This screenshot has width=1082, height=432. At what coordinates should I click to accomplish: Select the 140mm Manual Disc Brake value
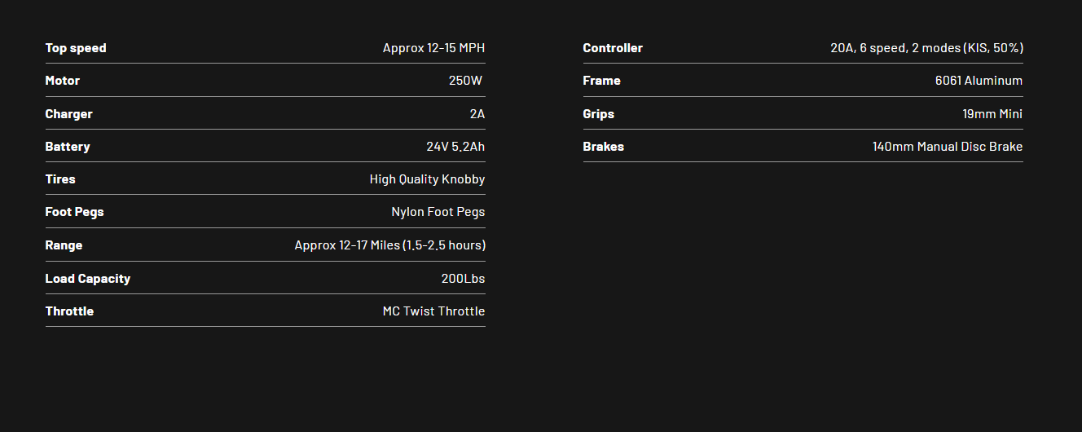pyautogui.click(x=948, y=147)
